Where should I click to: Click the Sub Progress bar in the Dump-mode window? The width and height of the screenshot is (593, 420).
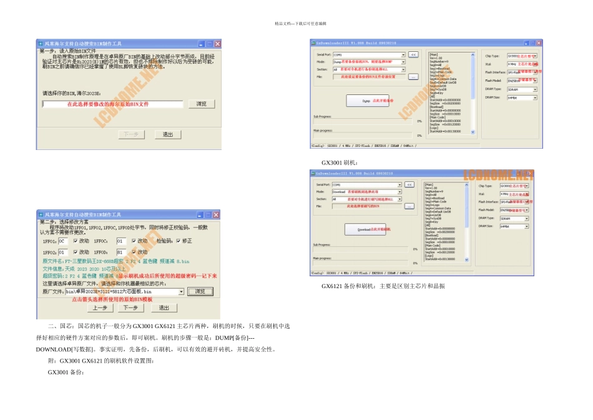[363, 121]
